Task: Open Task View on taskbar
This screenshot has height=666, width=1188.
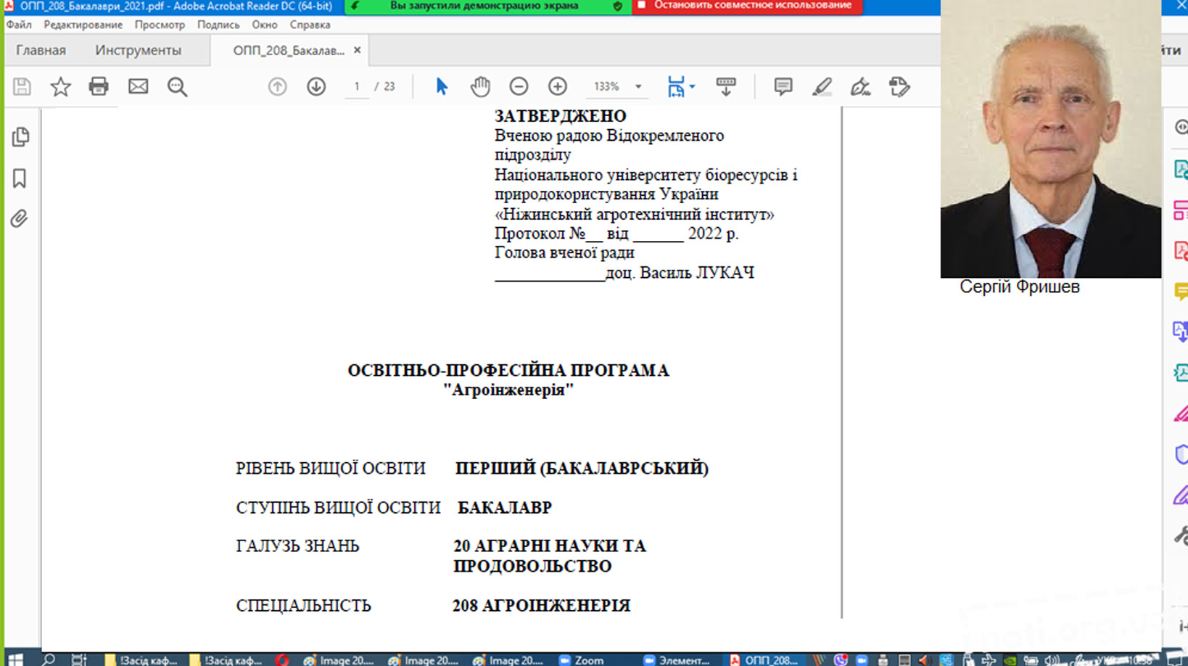Action: coord(79,659)
